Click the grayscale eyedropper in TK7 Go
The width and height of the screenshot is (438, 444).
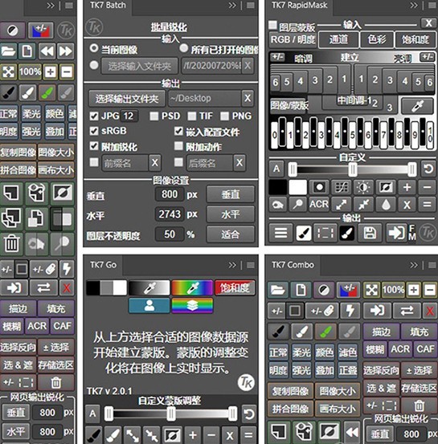pyautogui.click(x=149, y=288)
